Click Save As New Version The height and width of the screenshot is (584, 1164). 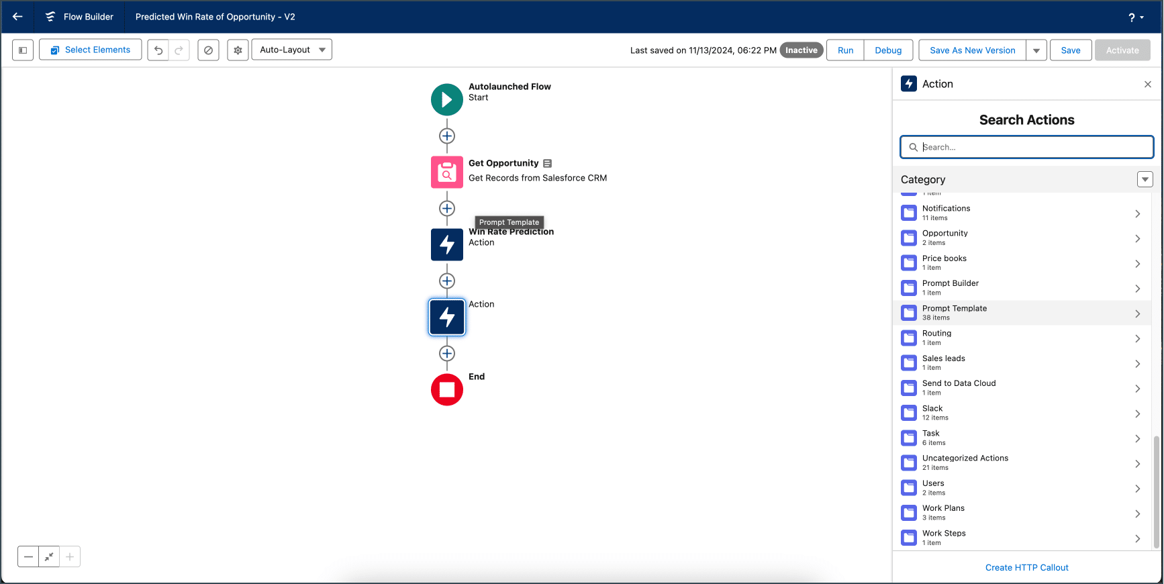tap(972, 50)
